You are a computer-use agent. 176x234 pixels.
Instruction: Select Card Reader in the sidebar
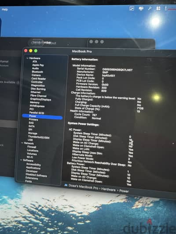39,79
